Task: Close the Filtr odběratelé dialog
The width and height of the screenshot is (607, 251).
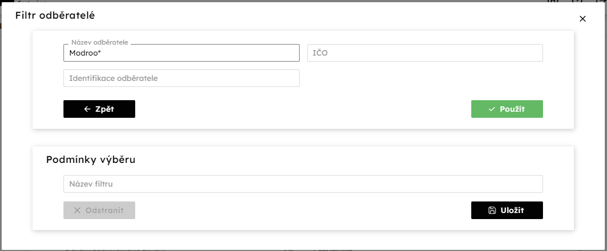Action: pyautogui.click(x=582, y=19)
